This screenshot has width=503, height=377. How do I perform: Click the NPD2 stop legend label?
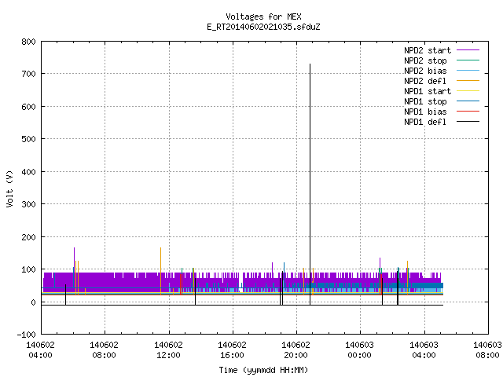(x=425, y=60)
